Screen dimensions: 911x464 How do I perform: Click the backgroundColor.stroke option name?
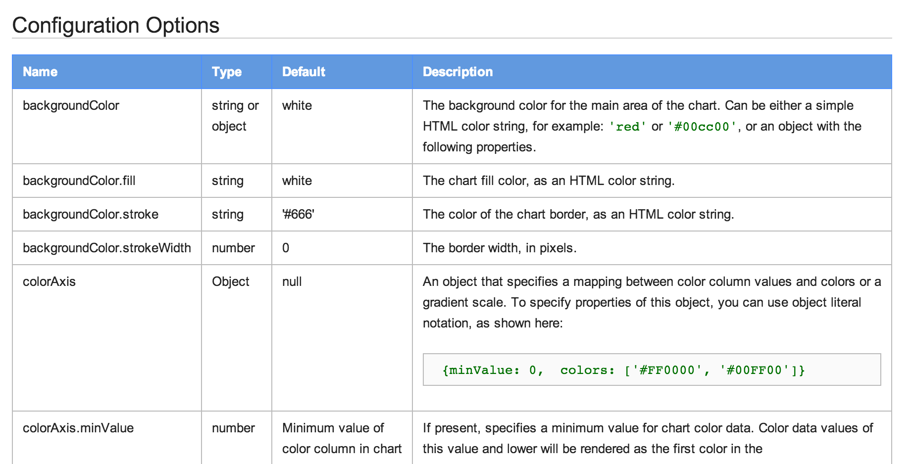coord(90,214)
